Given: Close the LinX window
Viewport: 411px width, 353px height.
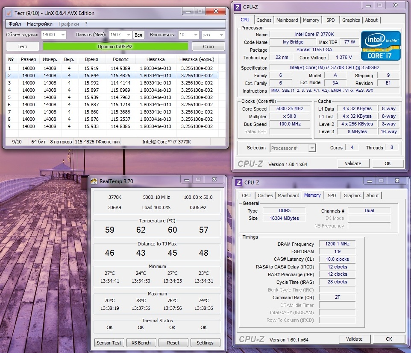Looking at the screenshot, I should (x=216, y=12).
